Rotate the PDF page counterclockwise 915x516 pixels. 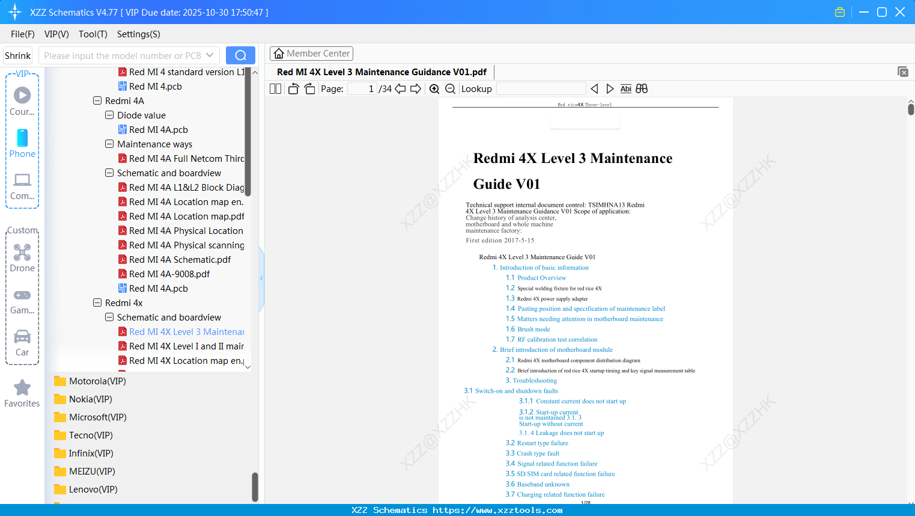[x=294, y=89]
